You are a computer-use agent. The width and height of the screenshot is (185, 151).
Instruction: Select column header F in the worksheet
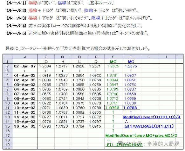click(113, 57)
